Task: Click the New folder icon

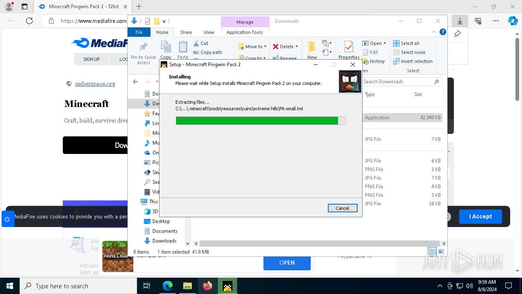Action: [312, 47]
